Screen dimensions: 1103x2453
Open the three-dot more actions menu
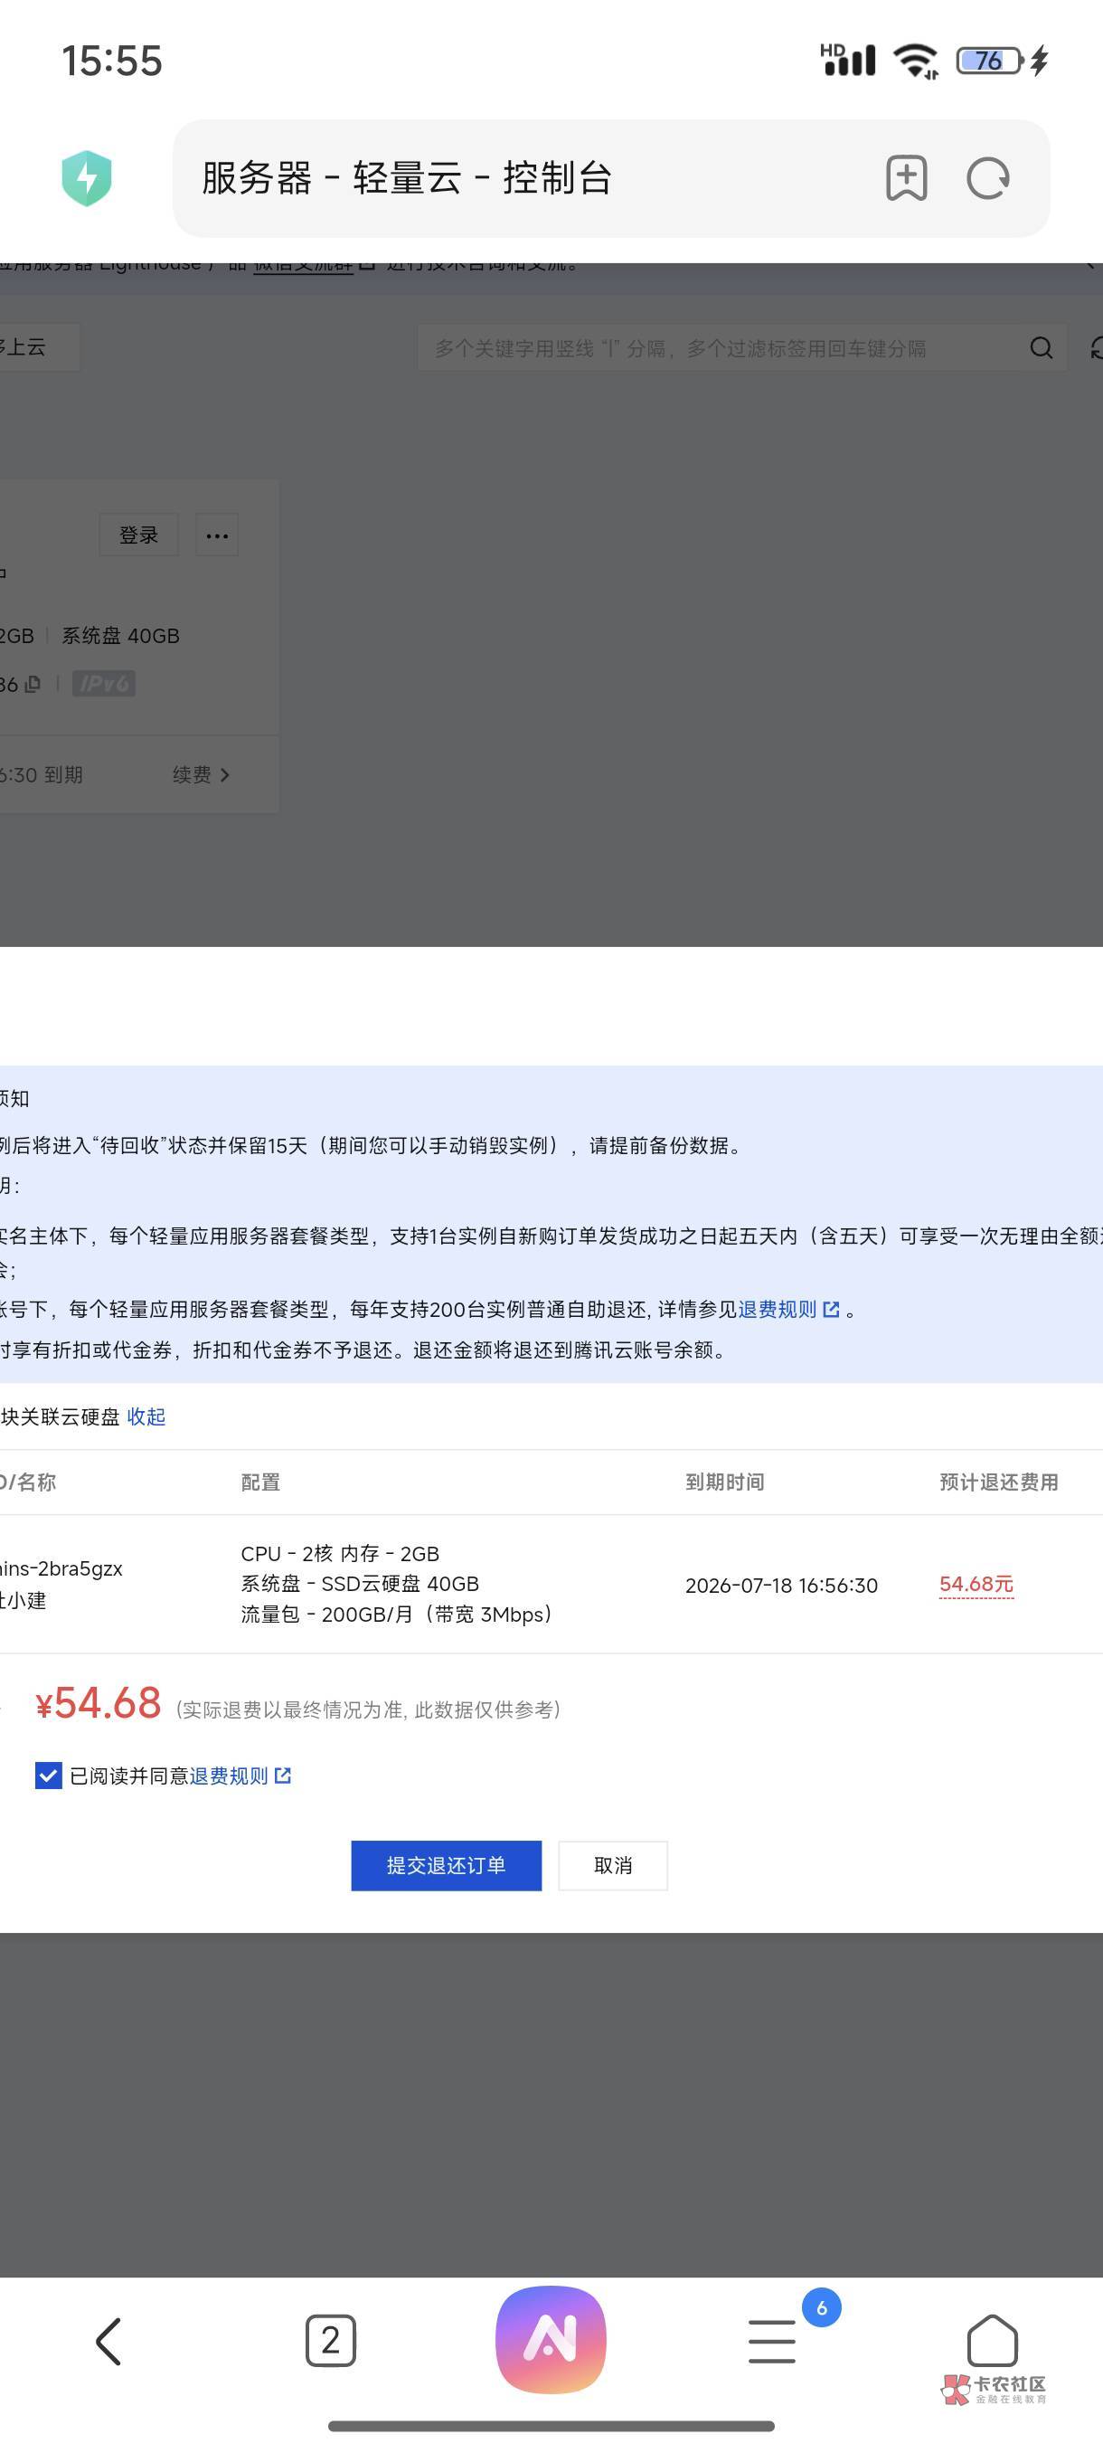tap(217, 535)
